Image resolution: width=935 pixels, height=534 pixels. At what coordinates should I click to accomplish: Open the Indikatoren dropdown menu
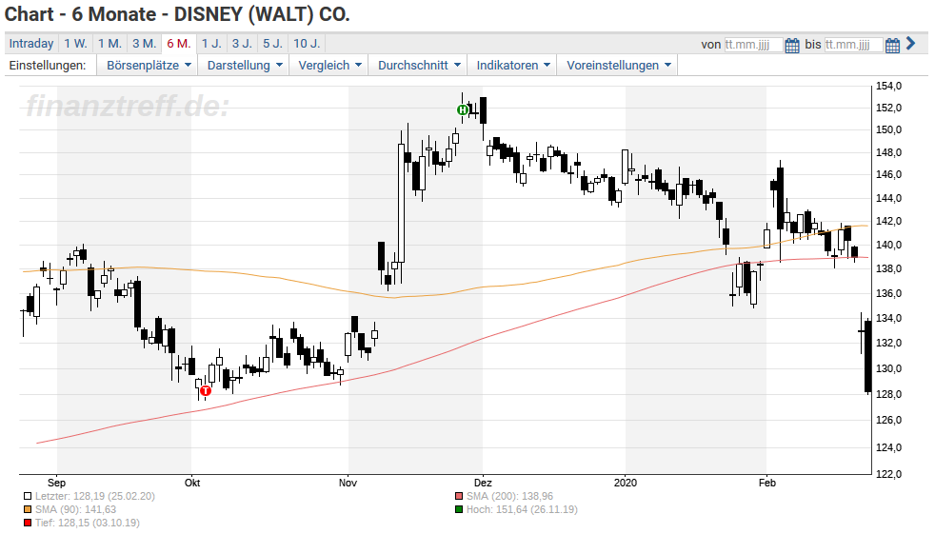[513, 66]
